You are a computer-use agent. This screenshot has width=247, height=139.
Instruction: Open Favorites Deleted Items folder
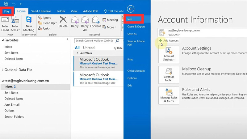(x=14, y=59)
